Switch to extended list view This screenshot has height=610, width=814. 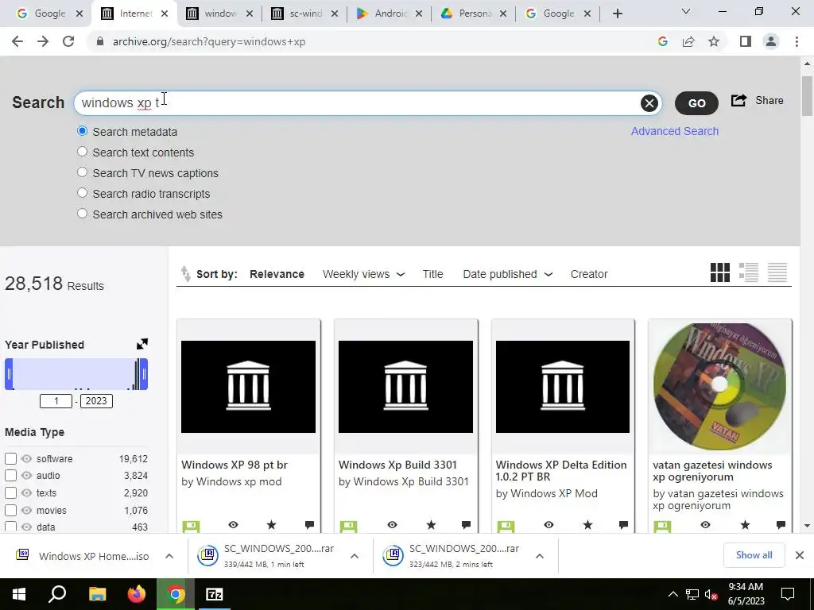(749, 272)
